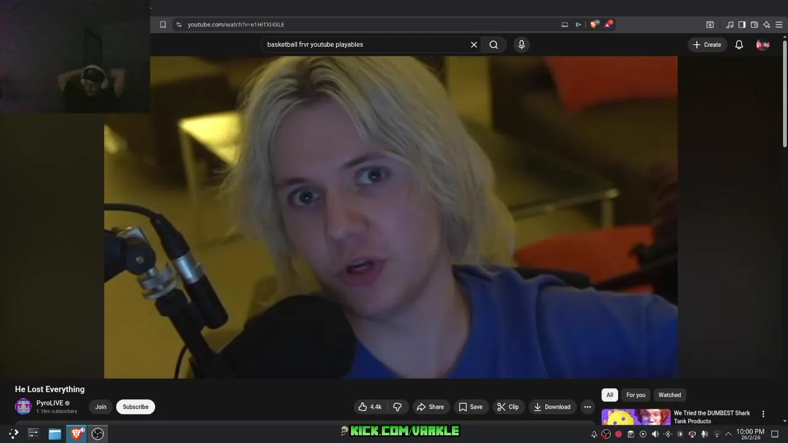Image resolution: width=788 pixels, height=443 pixels.
Task: Open Brave Rewards triangle icon
Action: click(x=608, y=24)
